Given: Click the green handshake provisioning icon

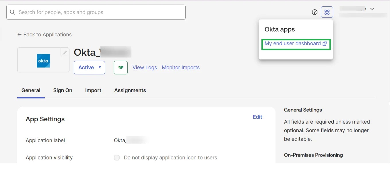Looking at the screenshot, I should coord(120,68).
